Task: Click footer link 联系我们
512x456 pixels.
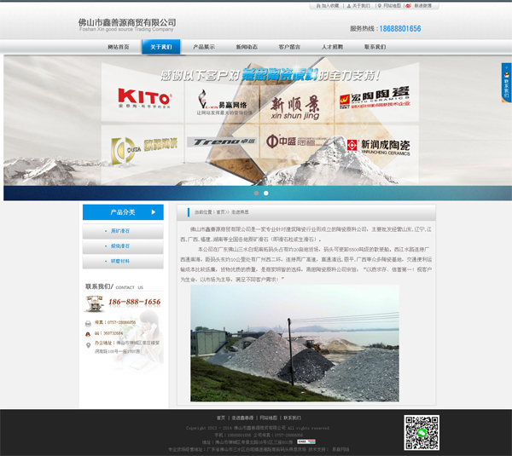Action: point(292,418)
